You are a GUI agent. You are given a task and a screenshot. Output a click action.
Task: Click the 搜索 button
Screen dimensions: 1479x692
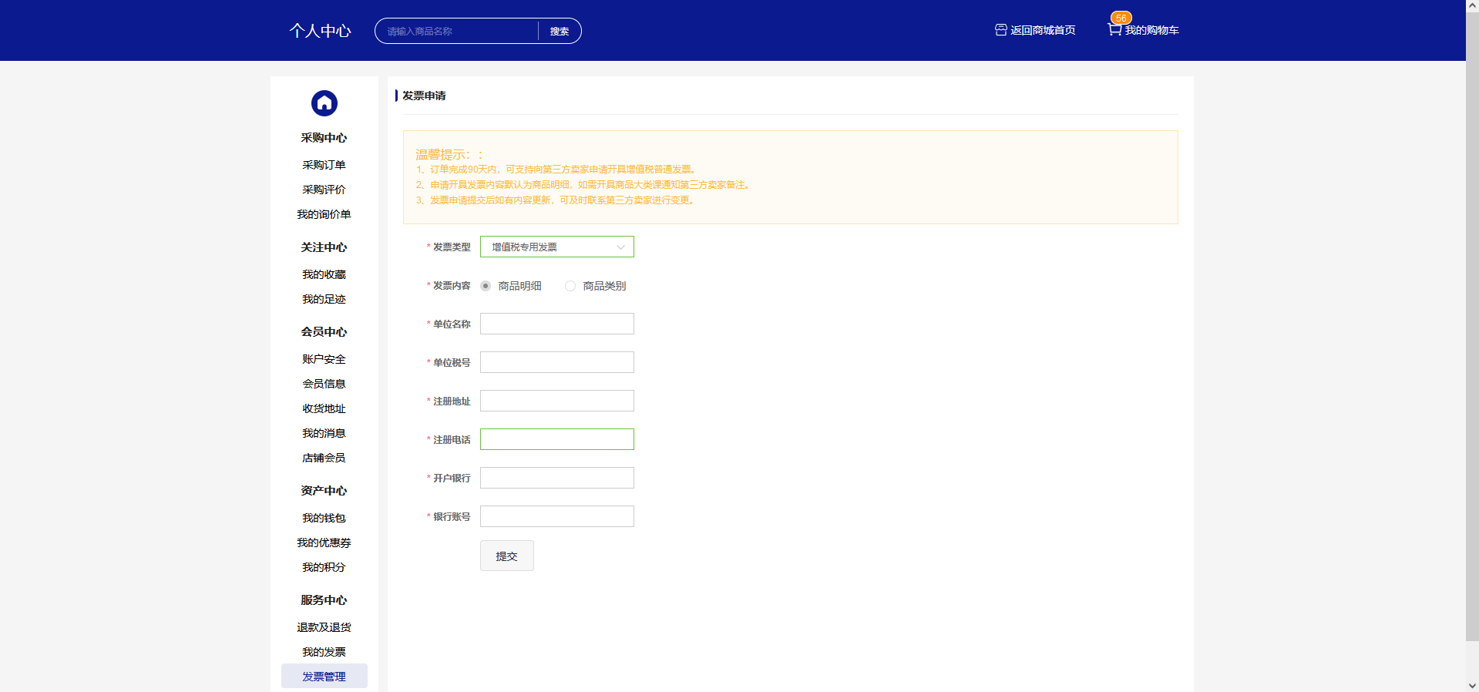(560, 31)
